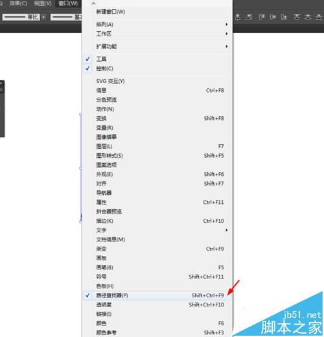Open the 图像描摹 panel
The height and width of the screenshot is (337, 324).
[x=157, y=137]
